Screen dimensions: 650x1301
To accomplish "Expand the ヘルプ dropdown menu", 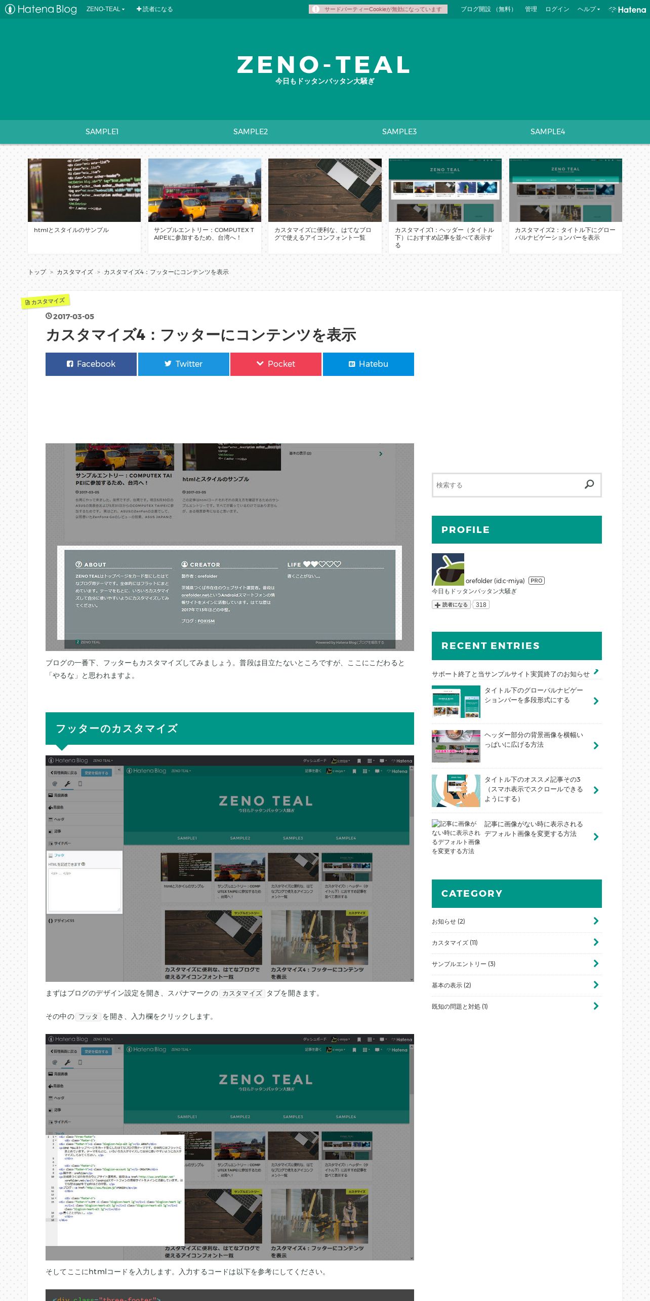I will point(588,9).
